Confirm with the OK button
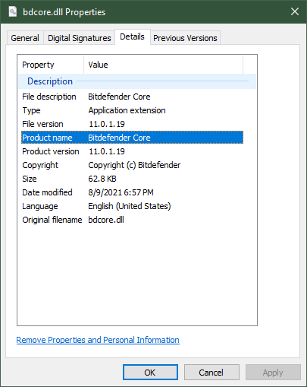This screenshot has width=307, height=387. (x=150, y=373)
